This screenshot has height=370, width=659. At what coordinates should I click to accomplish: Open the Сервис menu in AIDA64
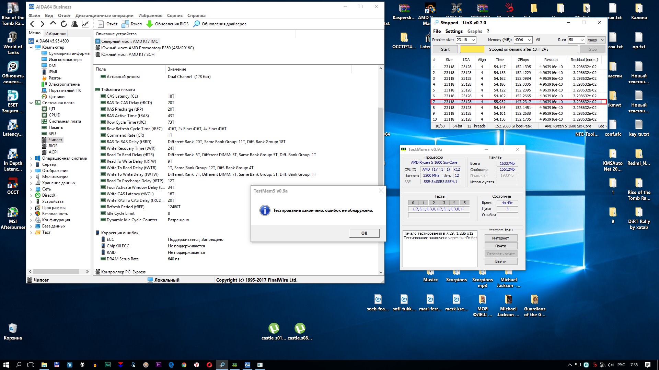pos(175,15)
